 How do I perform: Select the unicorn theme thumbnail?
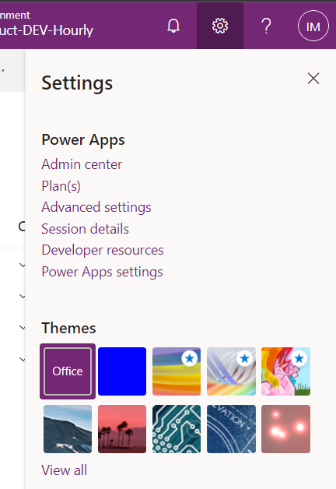click(x=286, y=371)
